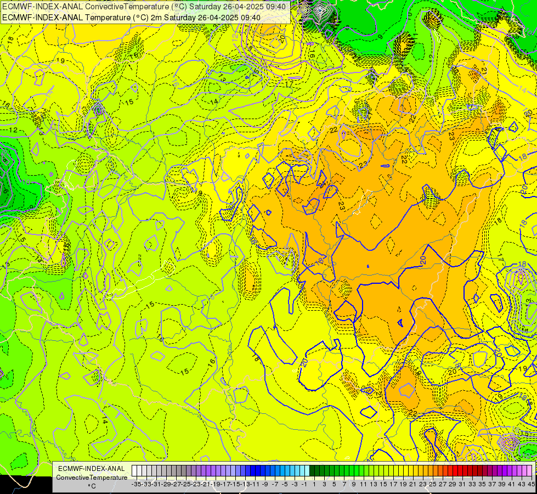Click the -9 value on the legend scale
Screen dimensions: 537x494
[265, 484]
